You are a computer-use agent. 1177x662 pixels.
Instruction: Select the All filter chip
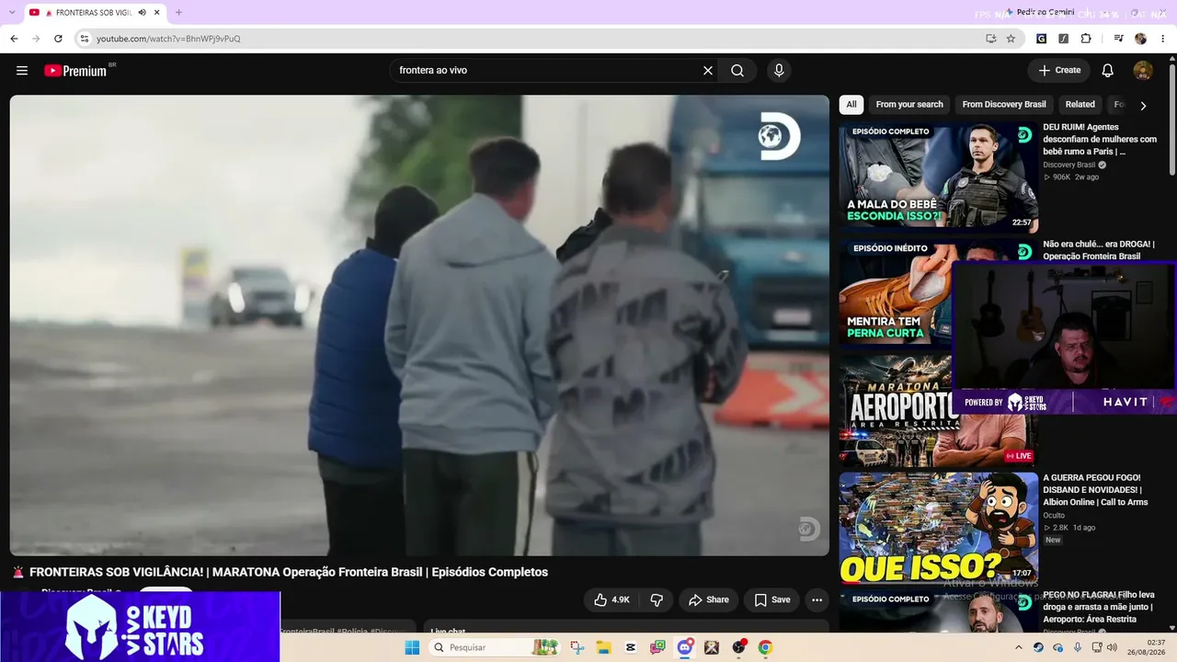pyautogui.click(x=851, y=105)
